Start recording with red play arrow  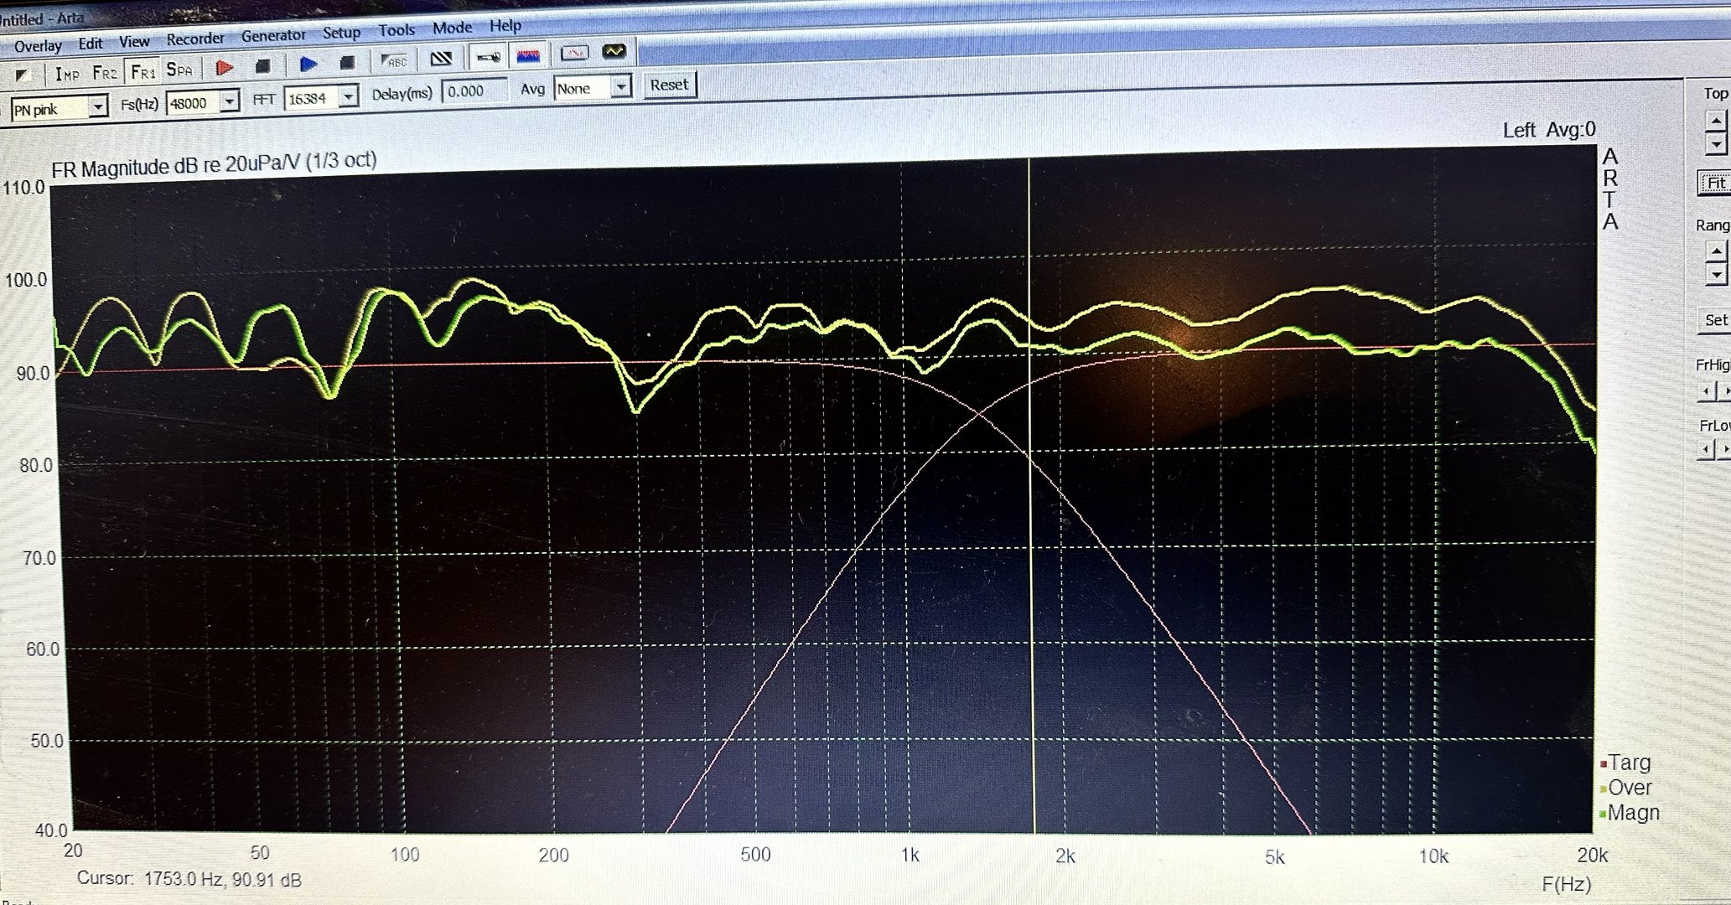click(x=224, y=67)
